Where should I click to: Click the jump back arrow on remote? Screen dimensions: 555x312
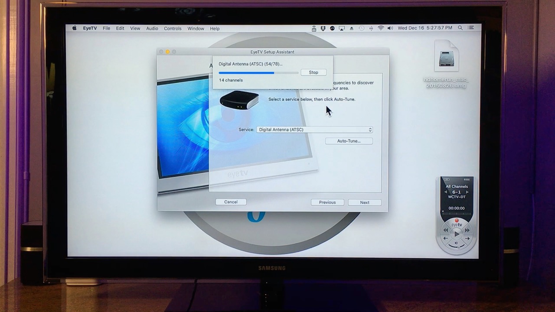[x=445, y=238]
